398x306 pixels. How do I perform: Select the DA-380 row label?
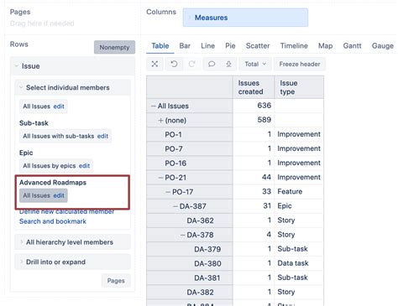coord(207,264)
